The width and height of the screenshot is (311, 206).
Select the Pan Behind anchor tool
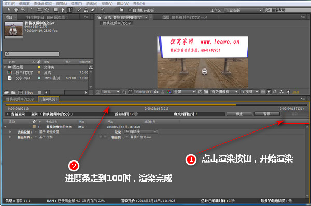47,10
